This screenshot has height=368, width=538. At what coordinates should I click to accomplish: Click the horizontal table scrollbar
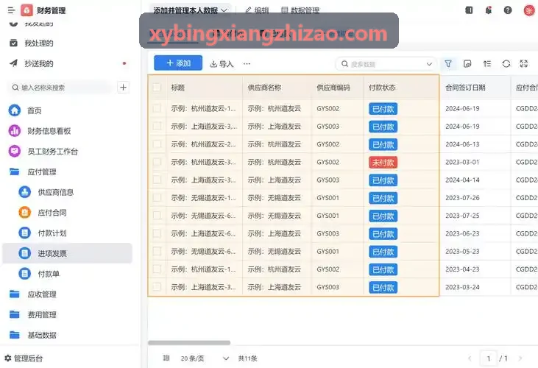(189, 343)
